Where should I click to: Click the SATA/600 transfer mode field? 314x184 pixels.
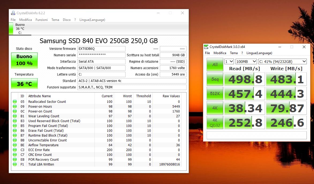[x=101, y=68]
